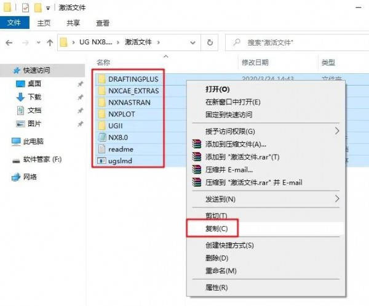Click the ugslmd application icon
369x306 pixels.
101,161
